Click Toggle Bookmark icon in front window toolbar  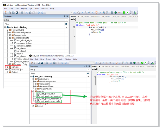(x=116, y=63)
